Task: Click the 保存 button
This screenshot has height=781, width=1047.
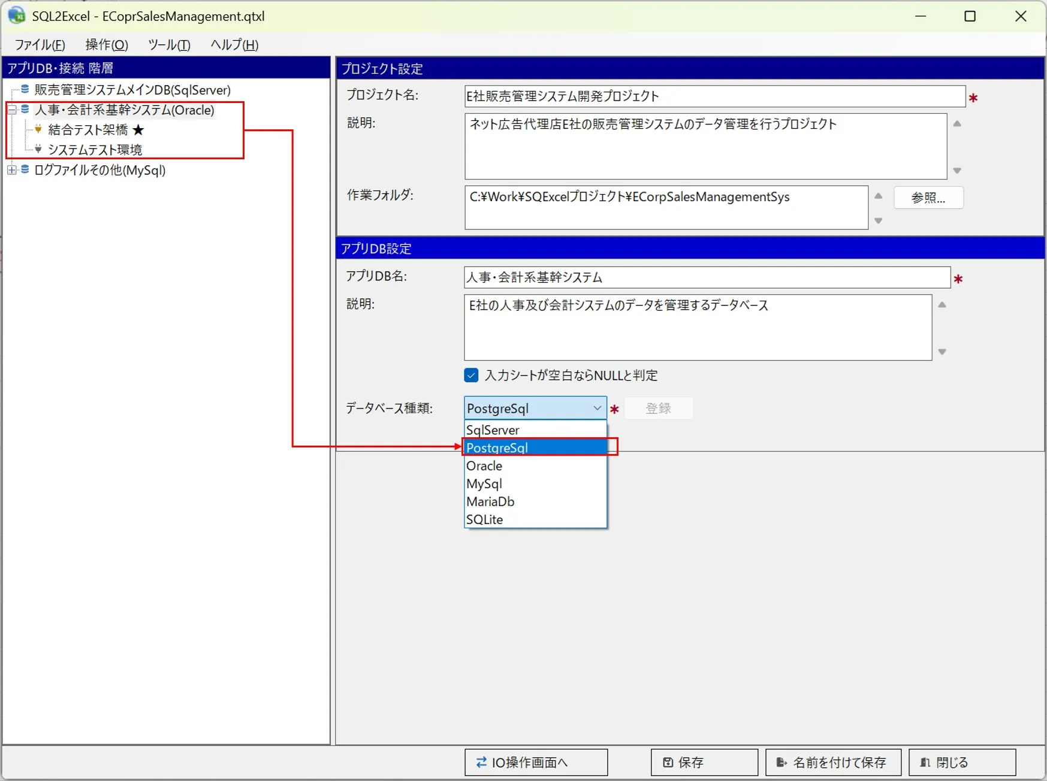Action: click(x=704, y=762)
